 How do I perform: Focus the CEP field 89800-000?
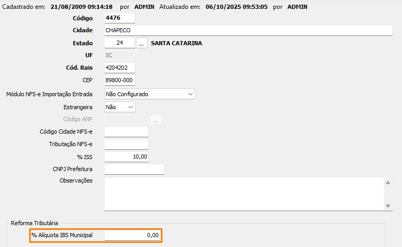[x=119, y=81]
